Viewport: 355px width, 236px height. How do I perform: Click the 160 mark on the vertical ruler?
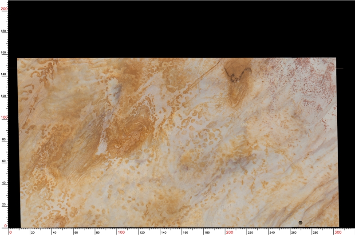[x=4, y=52]
